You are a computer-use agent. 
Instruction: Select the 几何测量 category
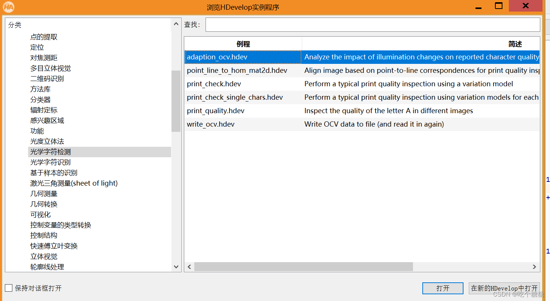pyautogui.click(x=44, y=194)
